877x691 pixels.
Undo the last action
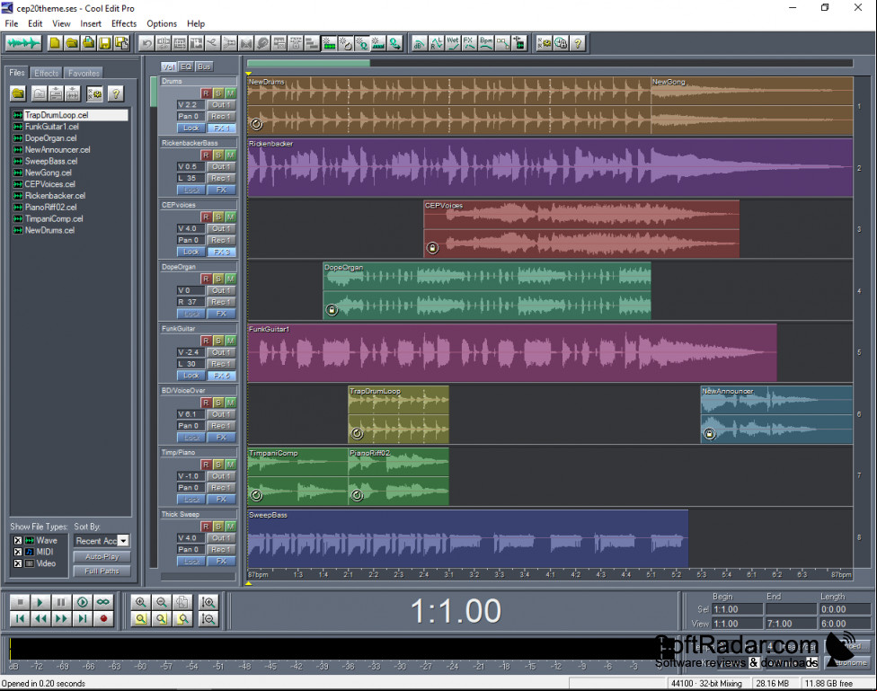point(146,43)
